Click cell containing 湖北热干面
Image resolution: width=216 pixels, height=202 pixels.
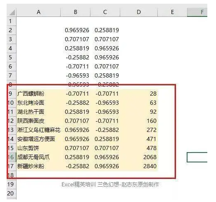pos(38,112)
